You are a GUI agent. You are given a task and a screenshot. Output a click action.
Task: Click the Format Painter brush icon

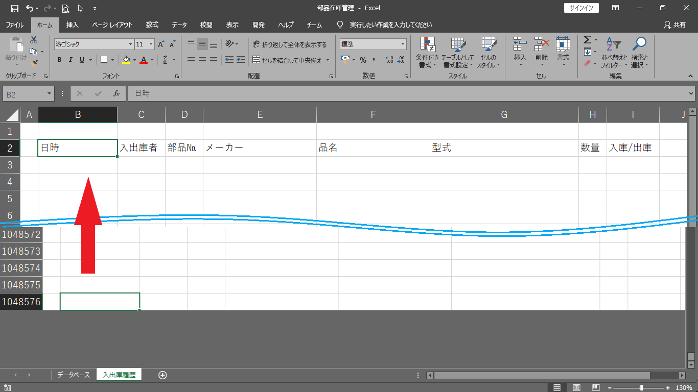(34, 63)
